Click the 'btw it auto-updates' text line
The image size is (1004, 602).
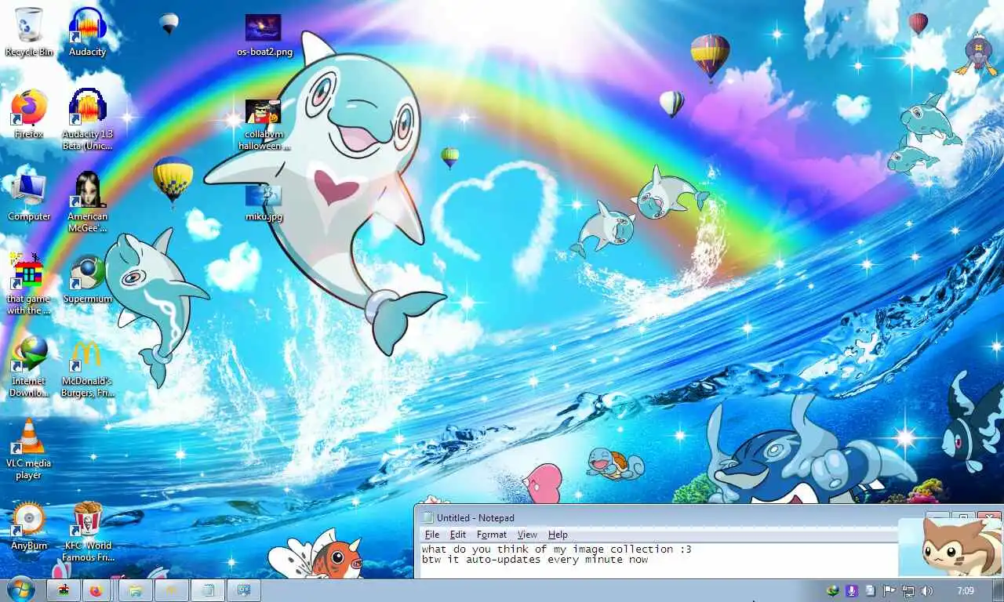pyautogui.click(x=535, y=560)
